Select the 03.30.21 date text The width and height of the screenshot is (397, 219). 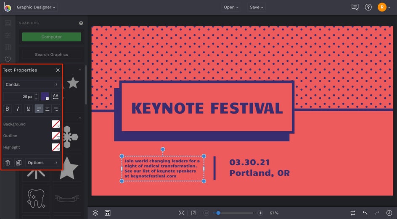tap(249, 162)
